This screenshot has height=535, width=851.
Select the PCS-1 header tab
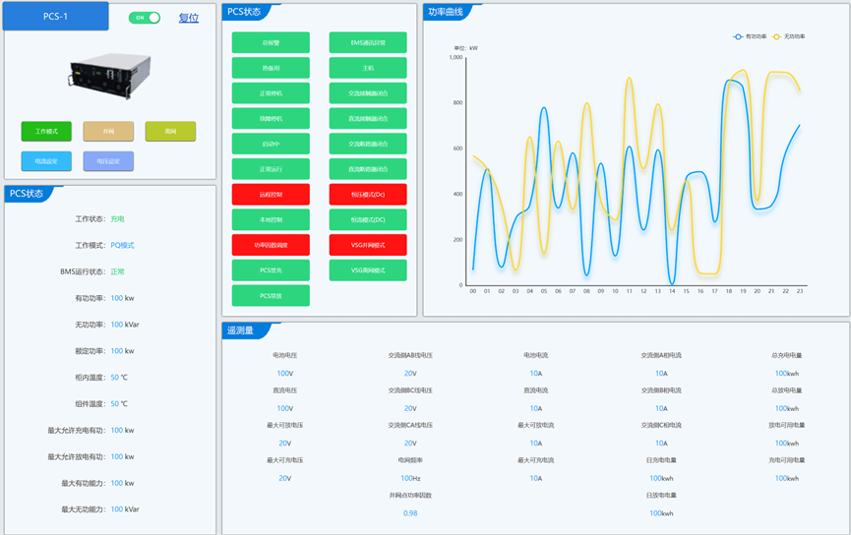(56, 17)
